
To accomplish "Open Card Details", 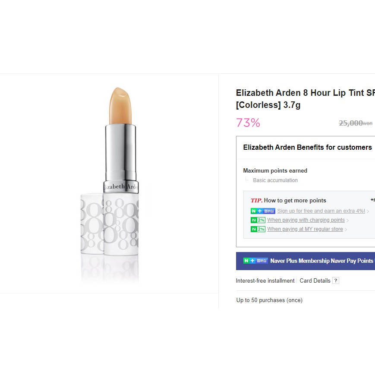I will 315,280.
